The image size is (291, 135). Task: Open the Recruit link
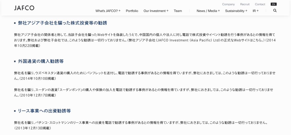click(245, 4)
